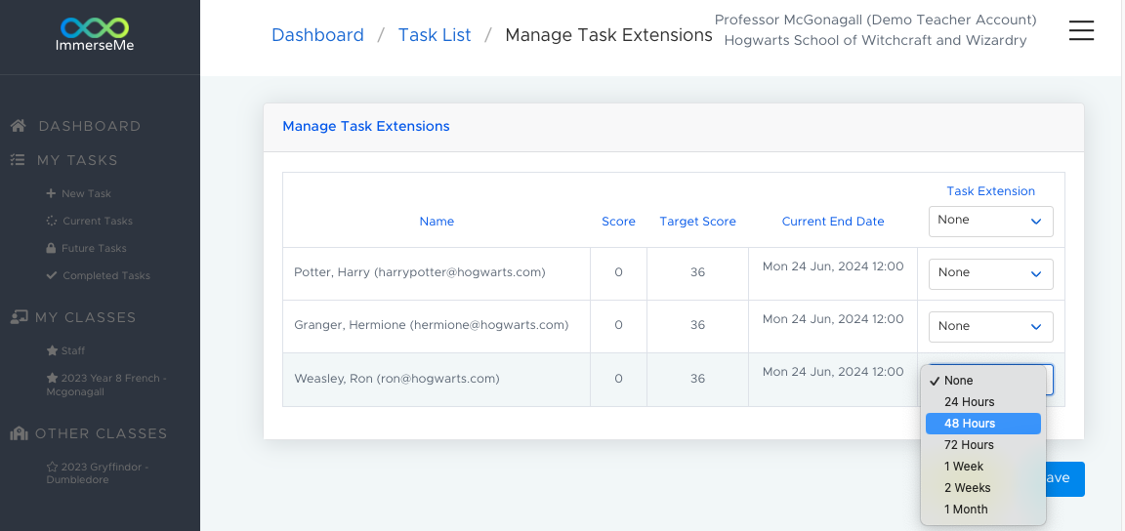The width and height of the screenshot is (1125, 531).
Task: Click Ron Weasley's target score 36
Action: [697, 378]
